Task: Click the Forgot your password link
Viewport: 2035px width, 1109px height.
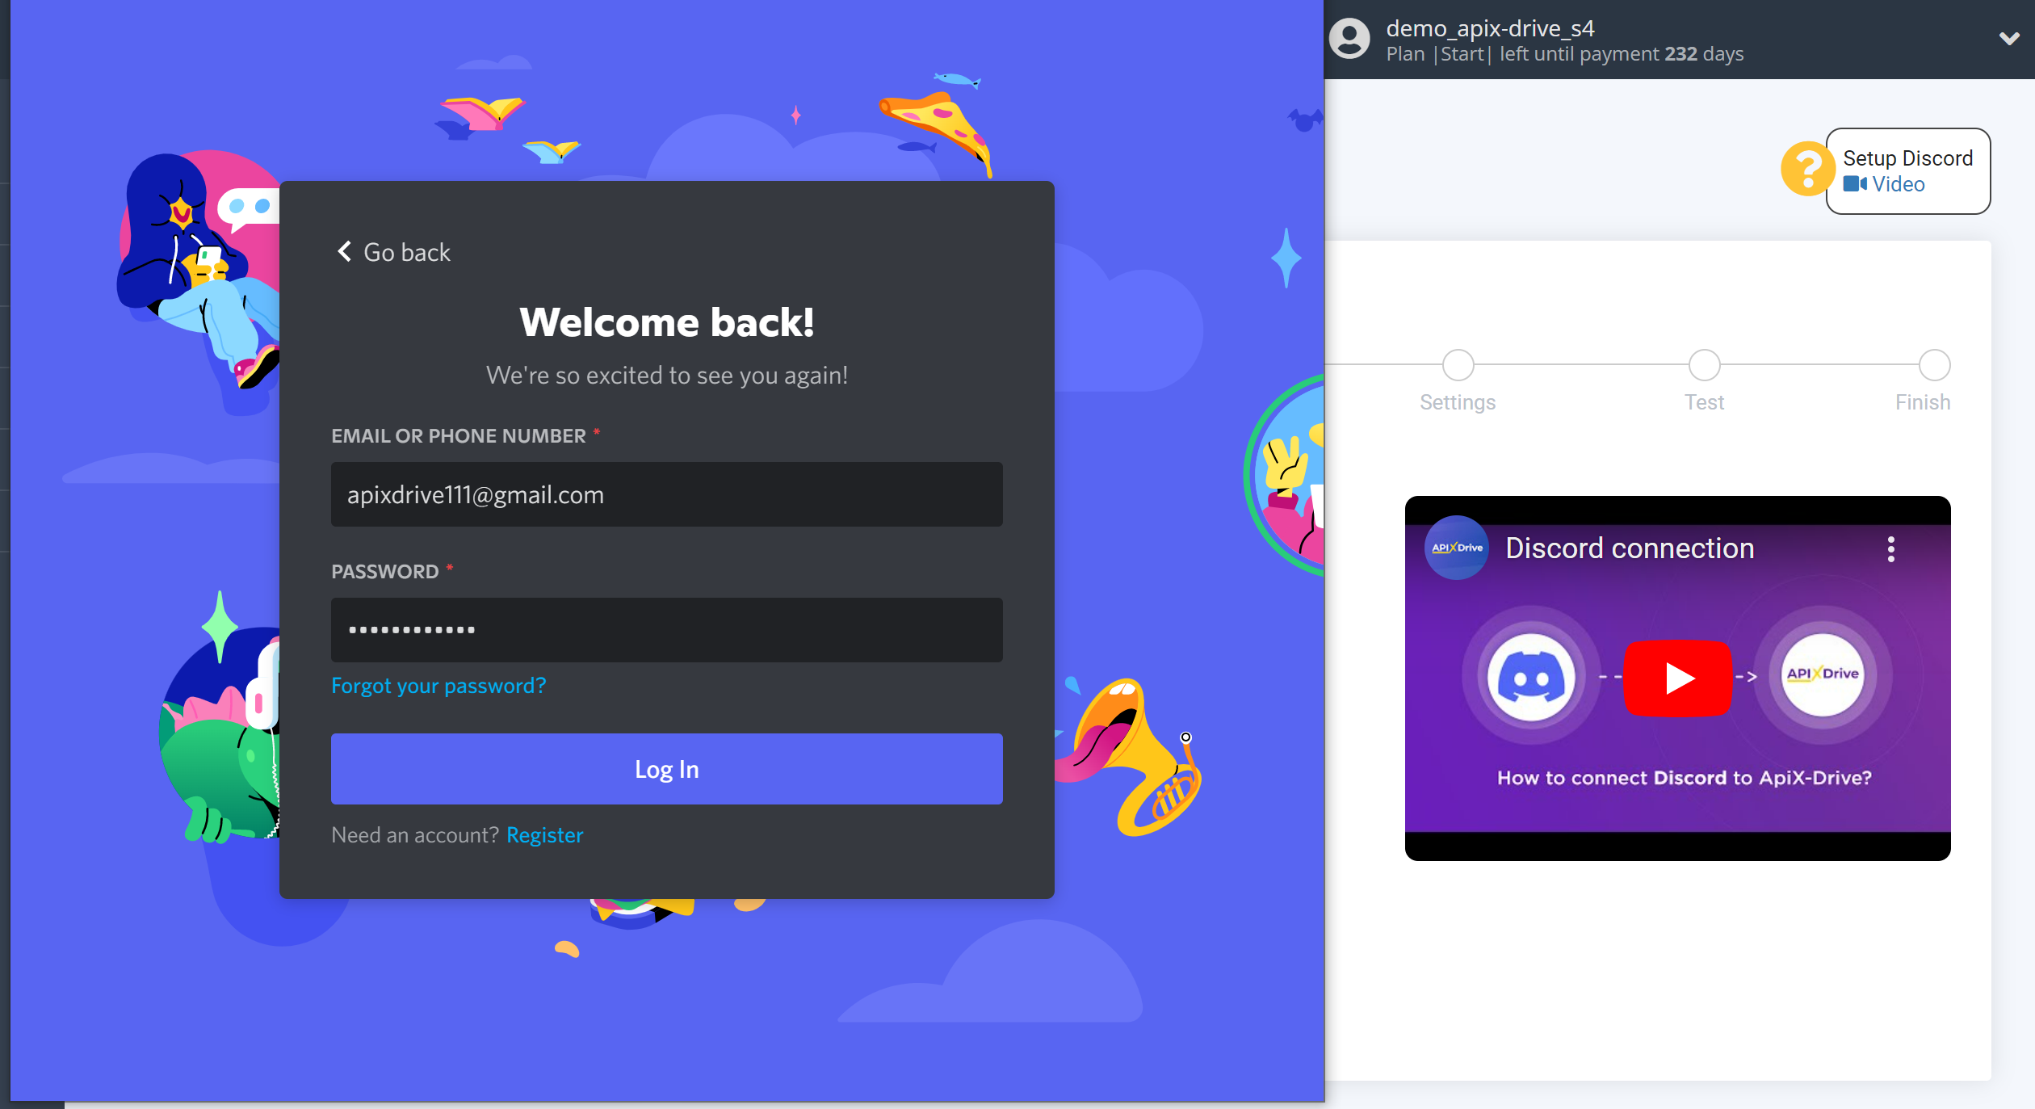Action: pyautogui.click(x=438, y=686)
